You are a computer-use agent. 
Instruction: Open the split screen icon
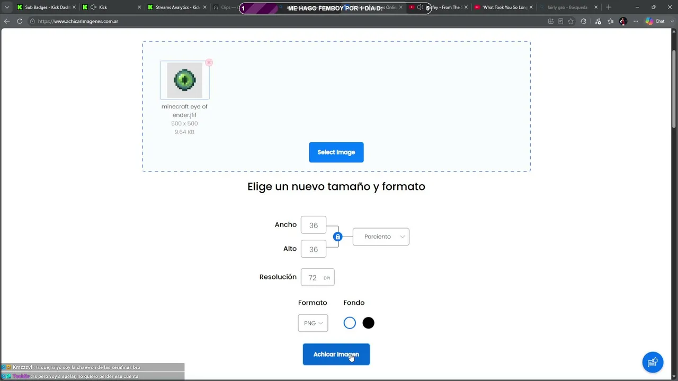tap(551, 21)
